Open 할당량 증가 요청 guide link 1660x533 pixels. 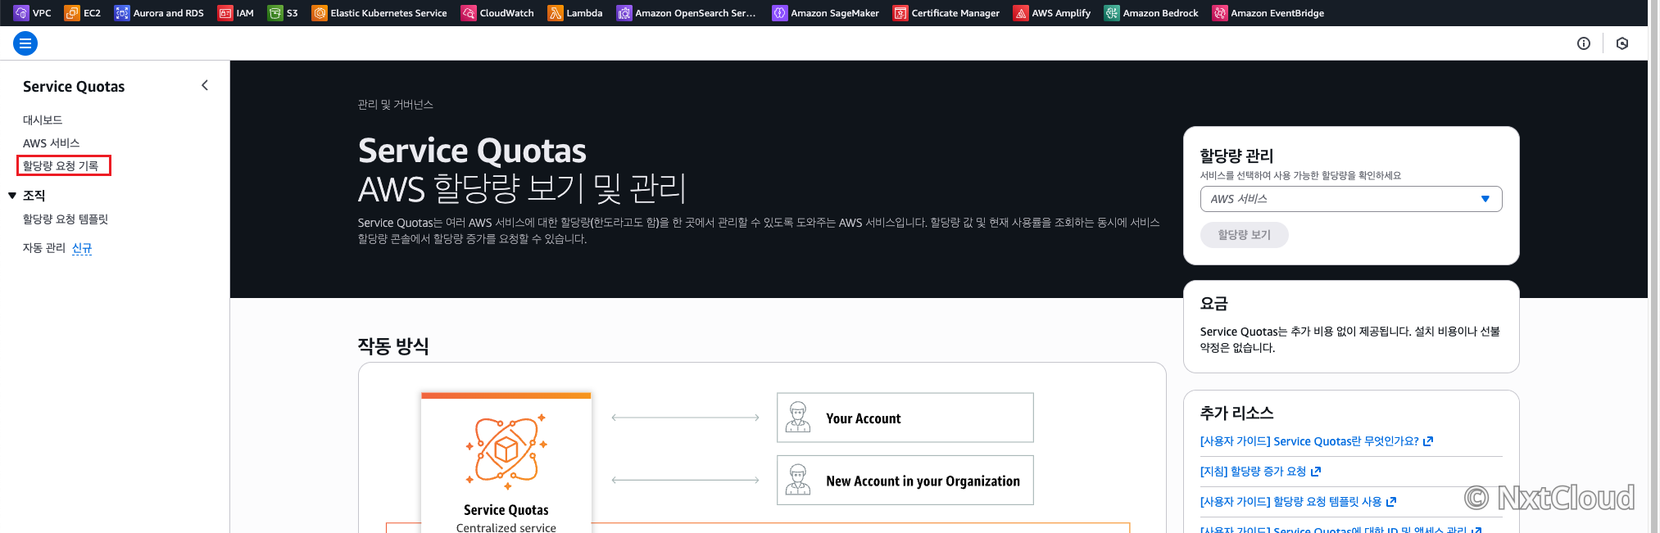1260,472
